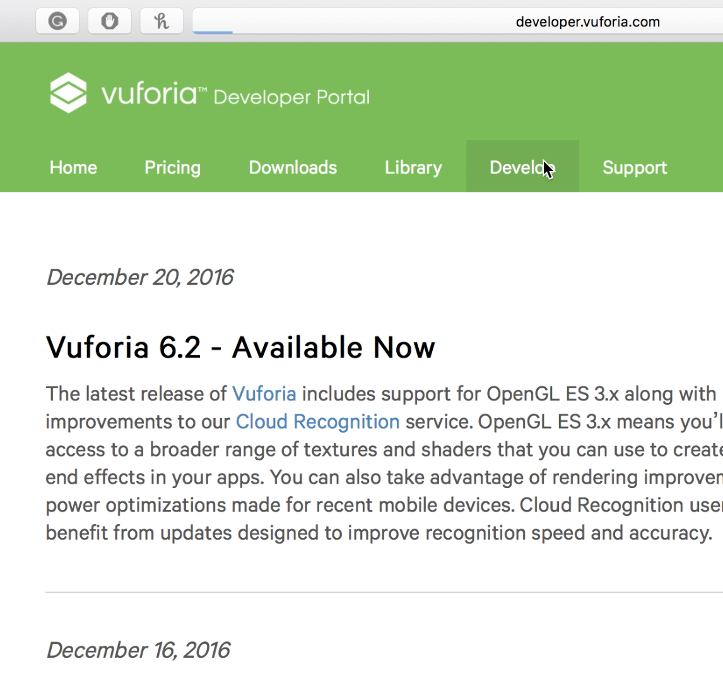Click the December 20, 2016 date
Screen dimensions: 723x676
[x=140, y=277]
